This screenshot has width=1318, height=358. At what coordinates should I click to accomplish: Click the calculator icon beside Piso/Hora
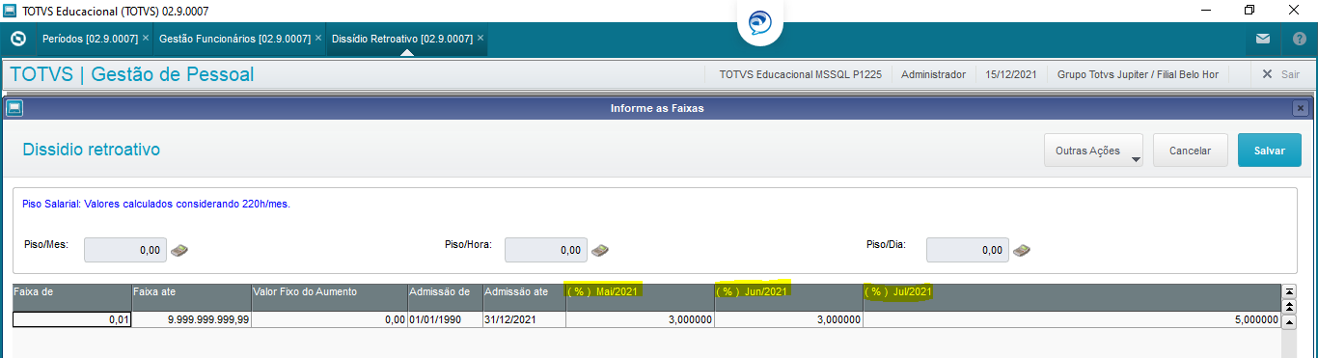click(x=600, y=250)
